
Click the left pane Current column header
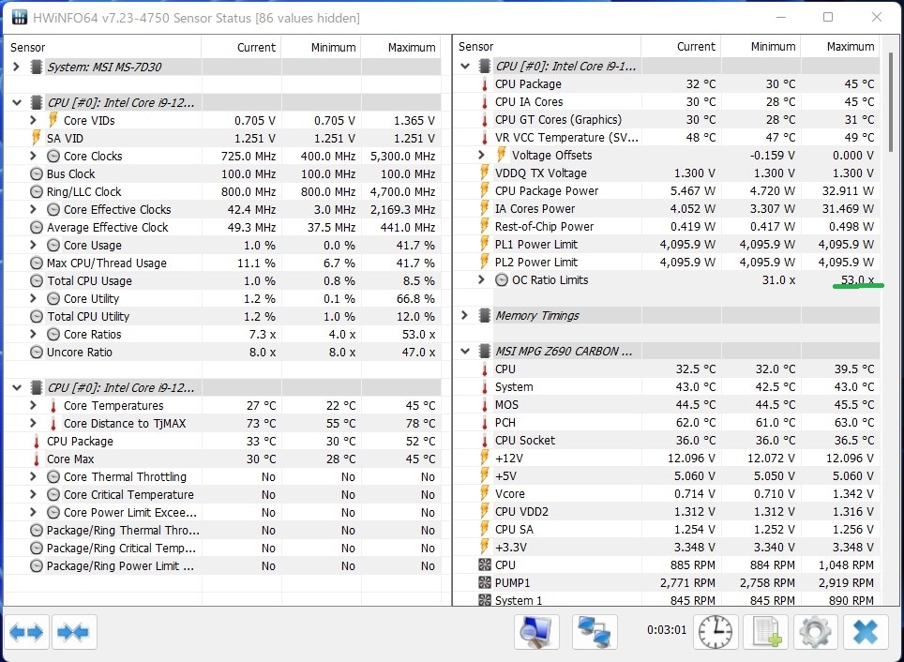(241, 47)
